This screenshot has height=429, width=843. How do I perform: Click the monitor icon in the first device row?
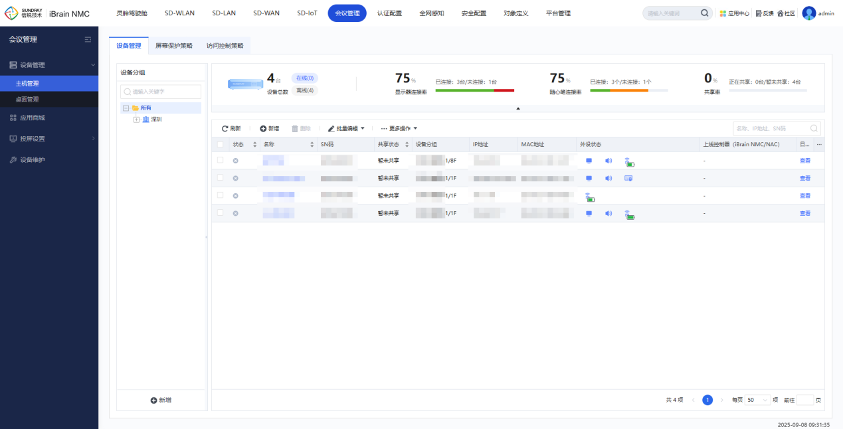pos(589,161)
